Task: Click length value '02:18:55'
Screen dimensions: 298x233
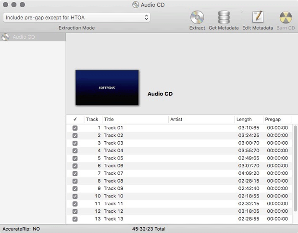Action: point(249,196)
